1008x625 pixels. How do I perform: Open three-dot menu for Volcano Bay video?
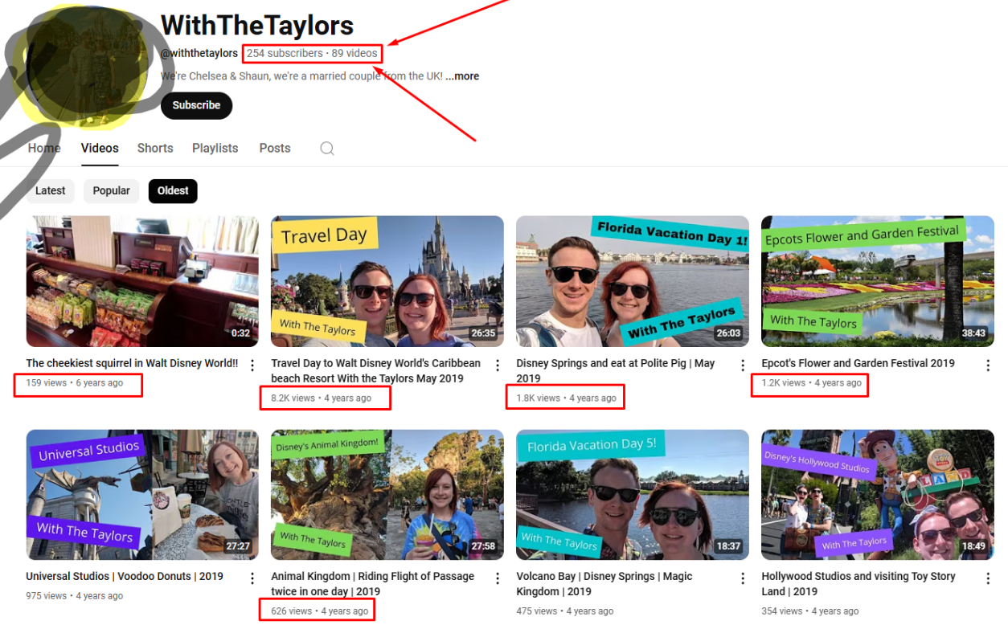(x=743, y=578)
